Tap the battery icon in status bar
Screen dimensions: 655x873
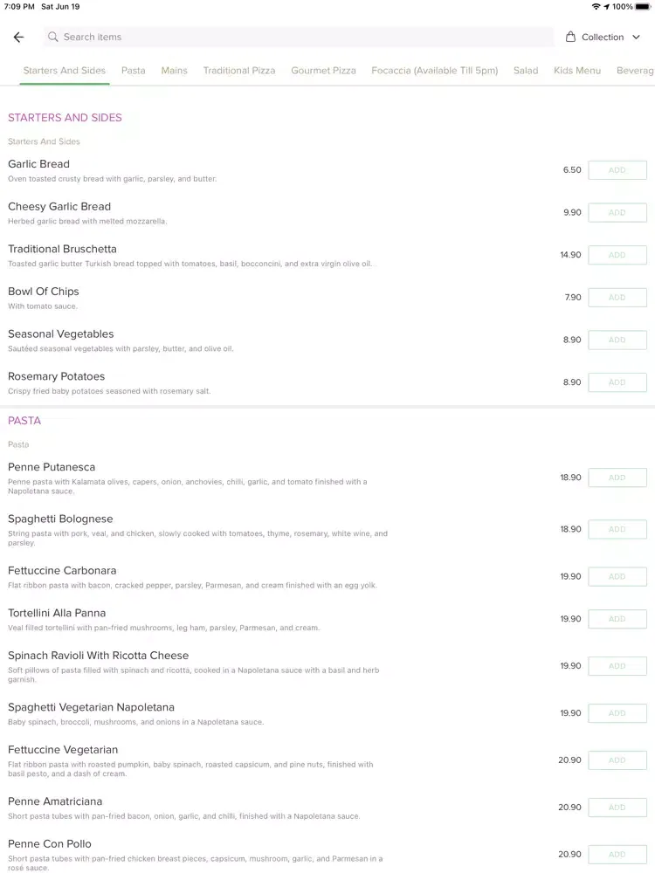[643, 7]
